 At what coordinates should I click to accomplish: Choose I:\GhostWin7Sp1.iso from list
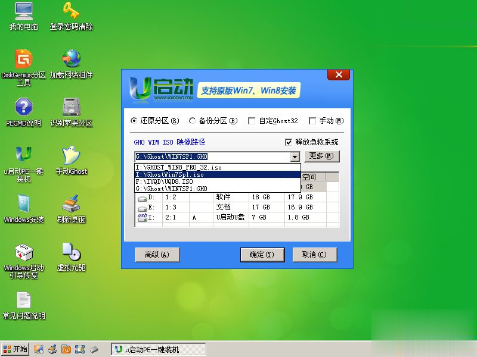click(218, 174)
